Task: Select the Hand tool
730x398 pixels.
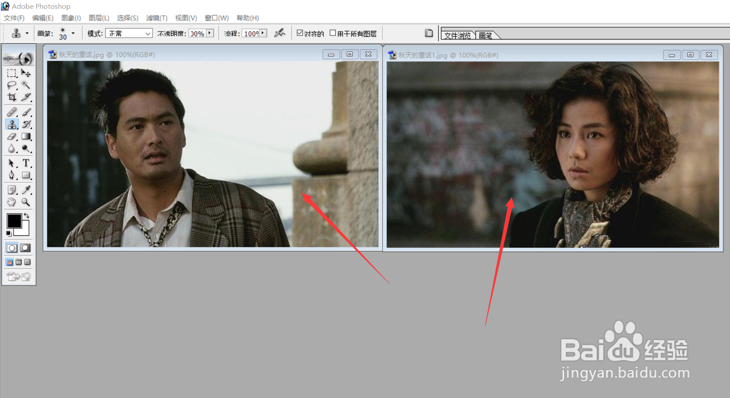Action: 12,202
